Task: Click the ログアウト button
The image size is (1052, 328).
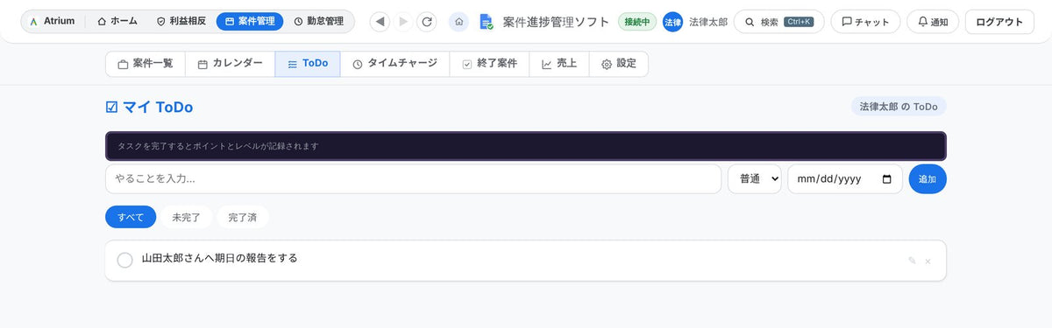Action: click(999, 22)
